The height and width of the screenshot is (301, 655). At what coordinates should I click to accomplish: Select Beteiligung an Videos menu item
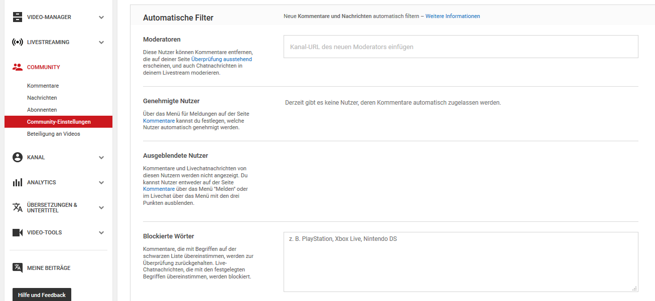point(53,134)
